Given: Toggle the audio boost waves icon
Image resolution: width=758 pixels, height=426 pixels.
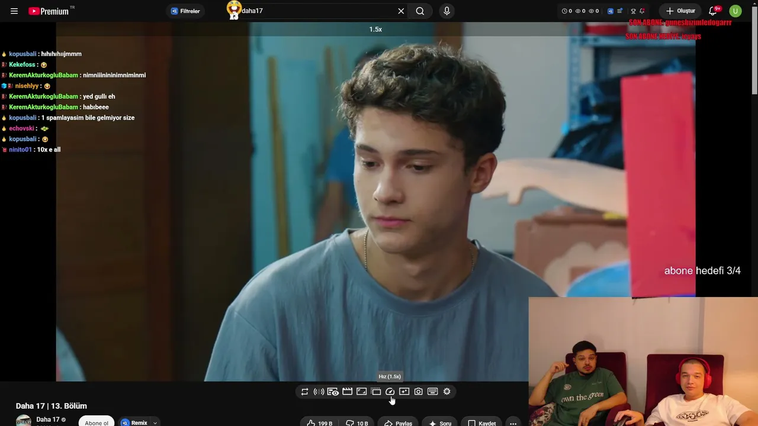Looking at the screenshot, I should (x=319, y=392).
